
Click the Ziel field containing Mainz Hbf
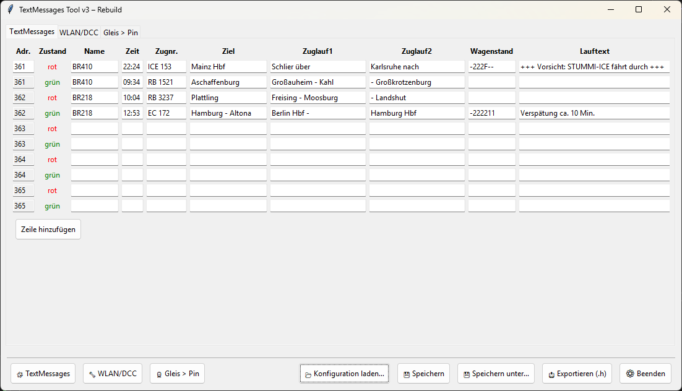tap(228, 67)
